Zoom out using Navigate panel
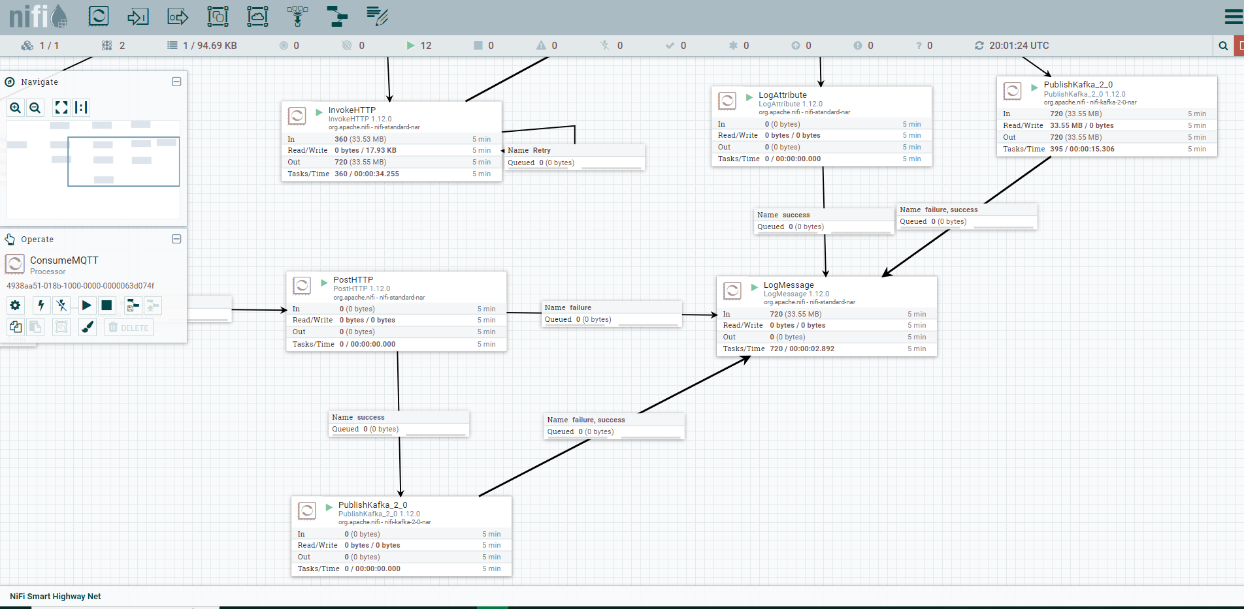Viewport: 1244px width, 609px height. tap(35, 108)
